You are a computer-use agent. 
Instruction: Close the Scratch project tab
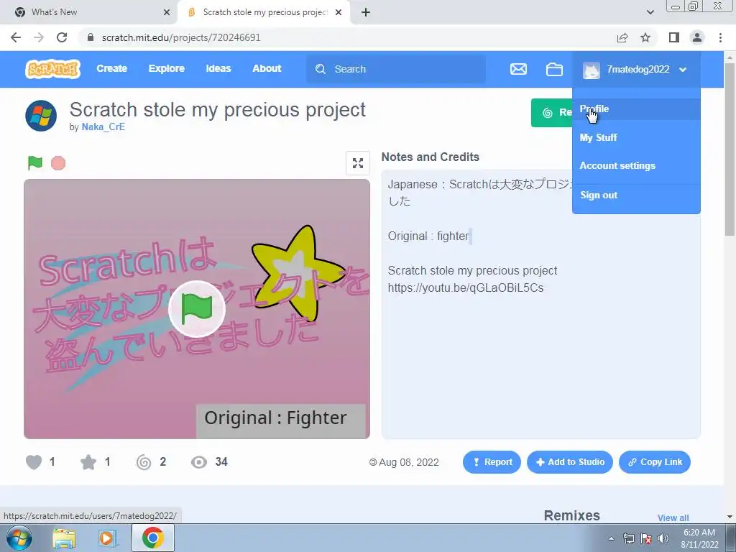(339, 12)
